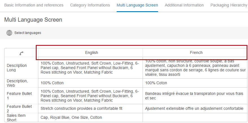Edit the French Description Long cell

point(195,68)
